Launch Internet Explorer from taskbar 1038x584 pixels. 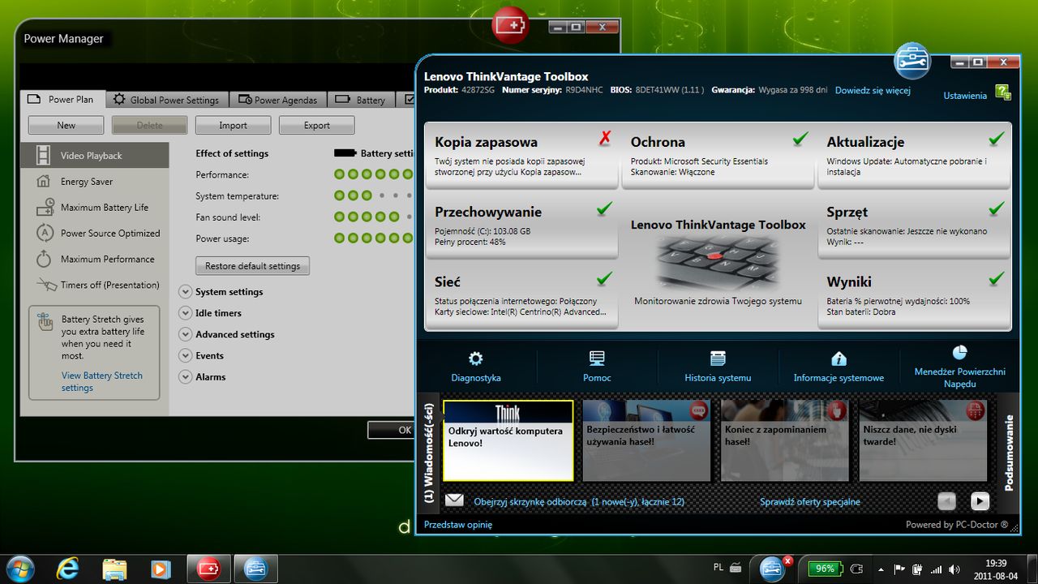pyautogui.click(x=67, y=569)
